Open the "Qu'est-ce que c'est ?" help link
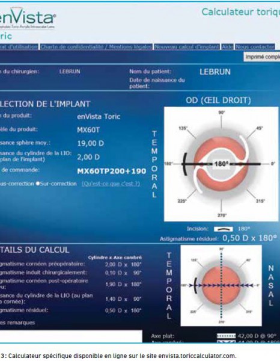Image resolution: width=280 pixels, height=361 pixels. point(111,184)
